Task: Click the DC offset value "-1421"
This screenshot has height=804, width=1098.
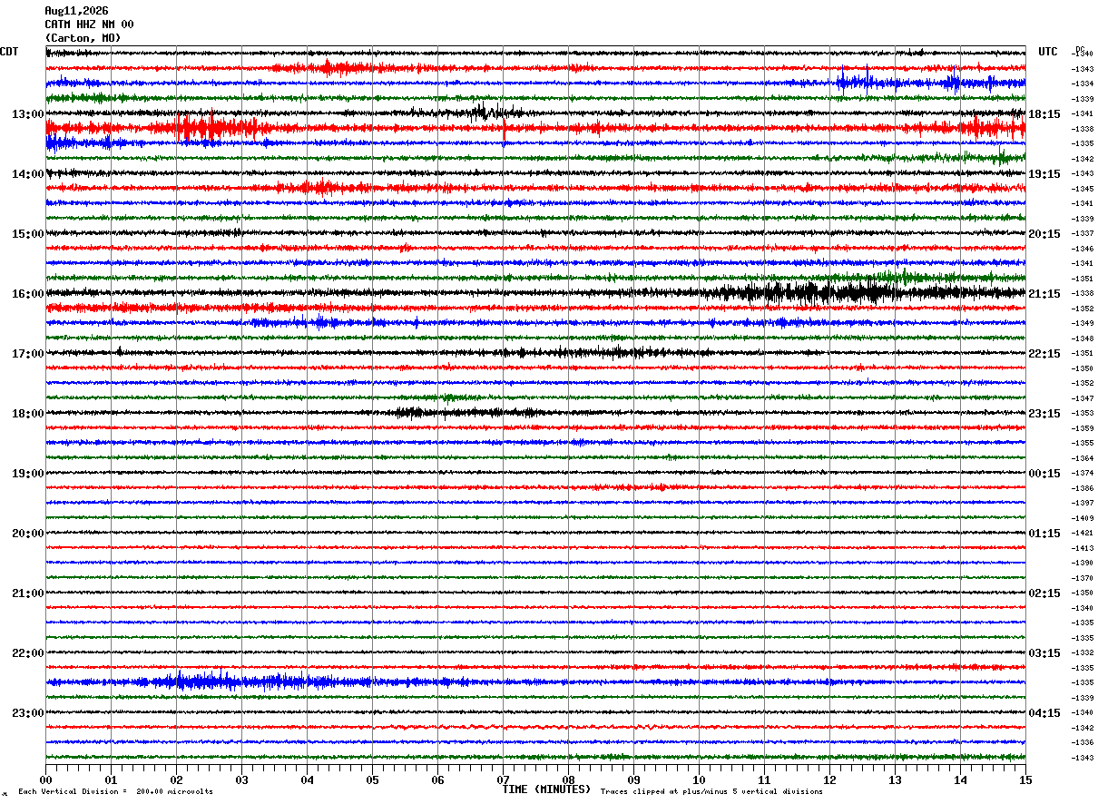Action: tap(1083, 533)
